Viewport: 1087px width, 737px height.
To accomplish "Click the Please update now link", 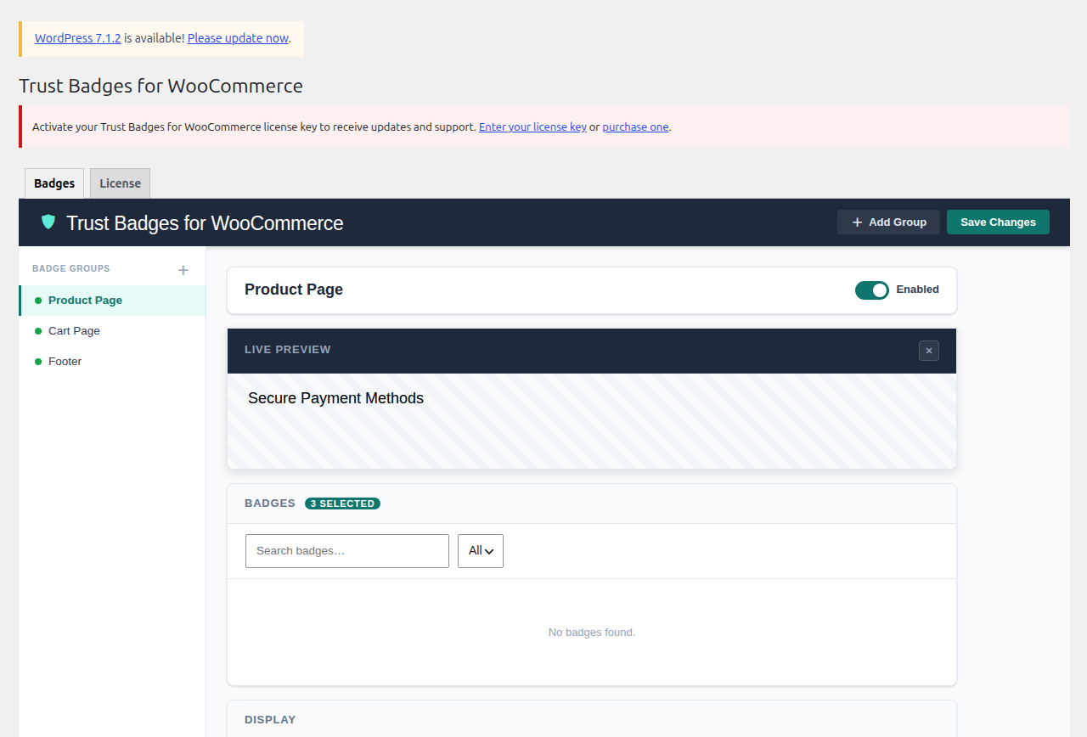I will click(238, 38).
